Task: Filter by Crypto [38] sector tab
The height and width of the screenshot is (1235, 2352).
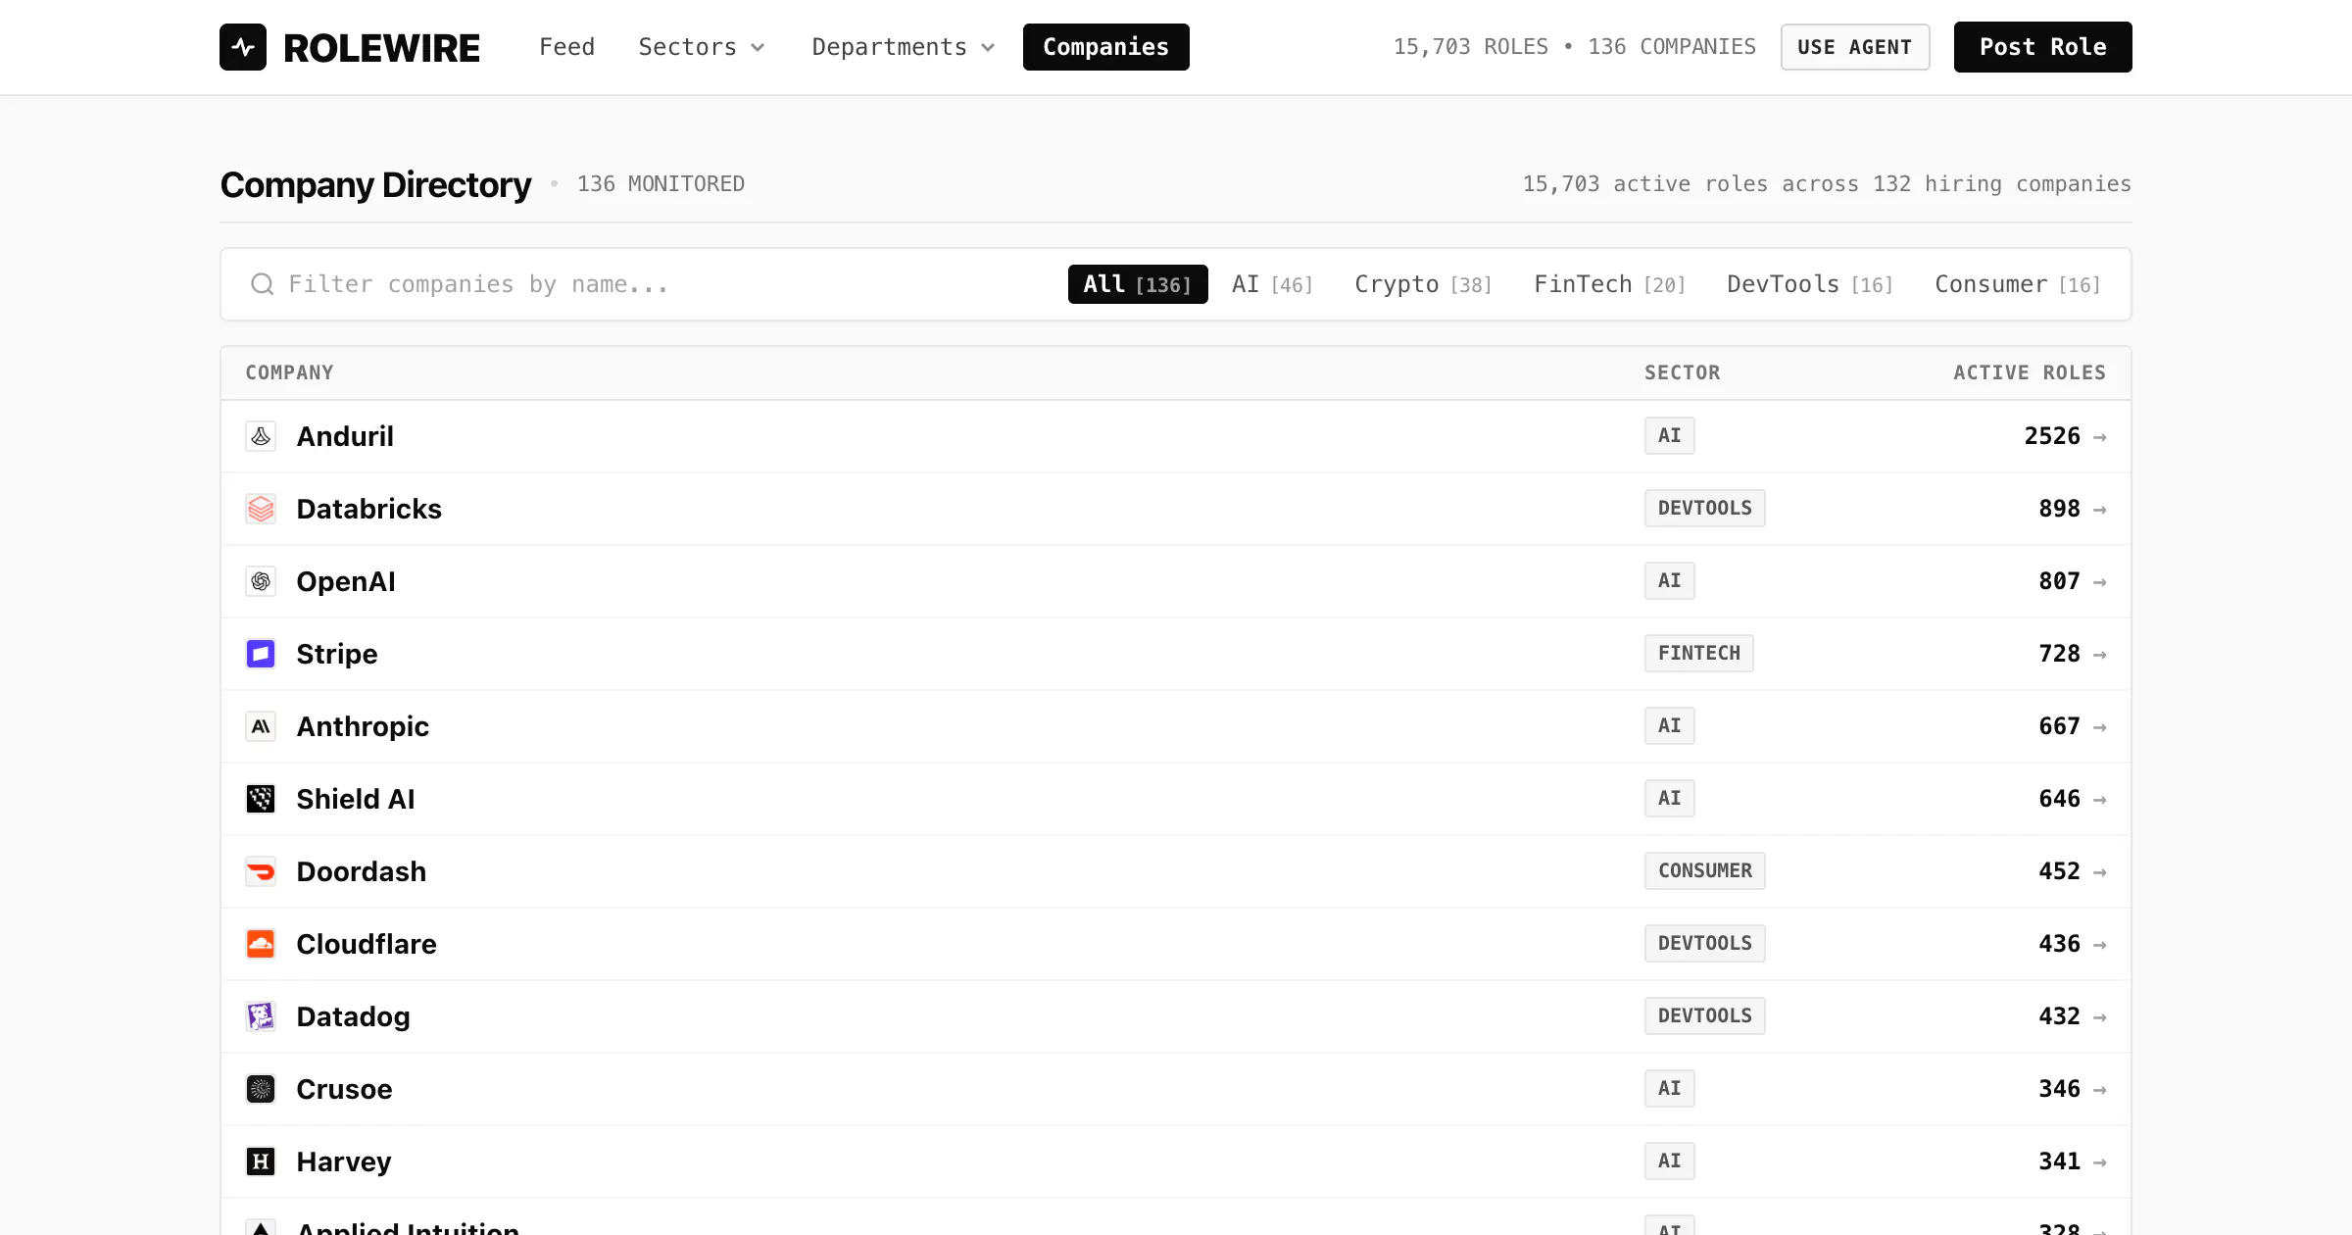Action: tap(1423, 284)
